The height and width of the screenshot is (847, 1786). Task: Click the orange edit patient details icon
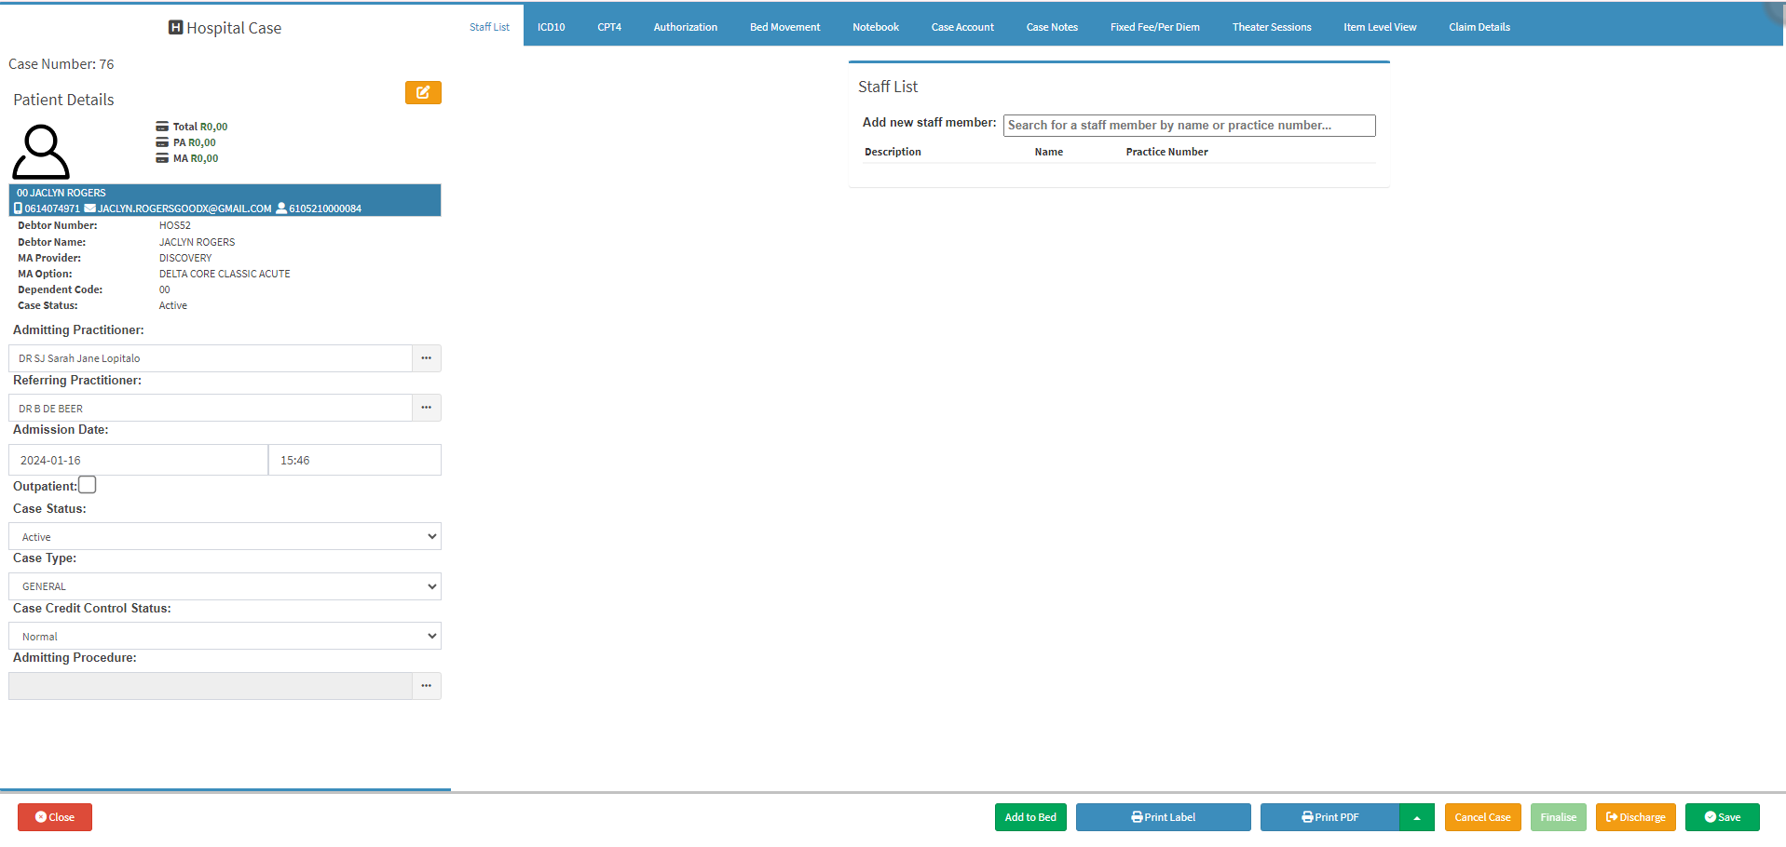click(423, 92)
